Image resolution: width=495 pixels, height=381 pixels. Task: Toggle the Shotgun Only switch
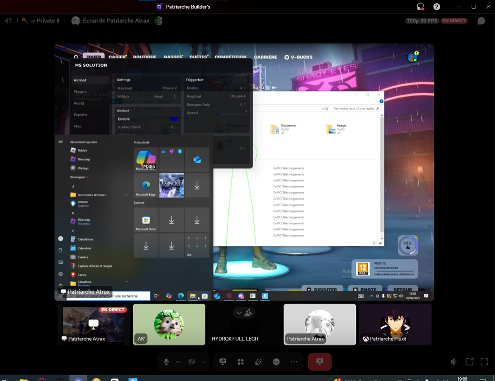pos(242,105)
